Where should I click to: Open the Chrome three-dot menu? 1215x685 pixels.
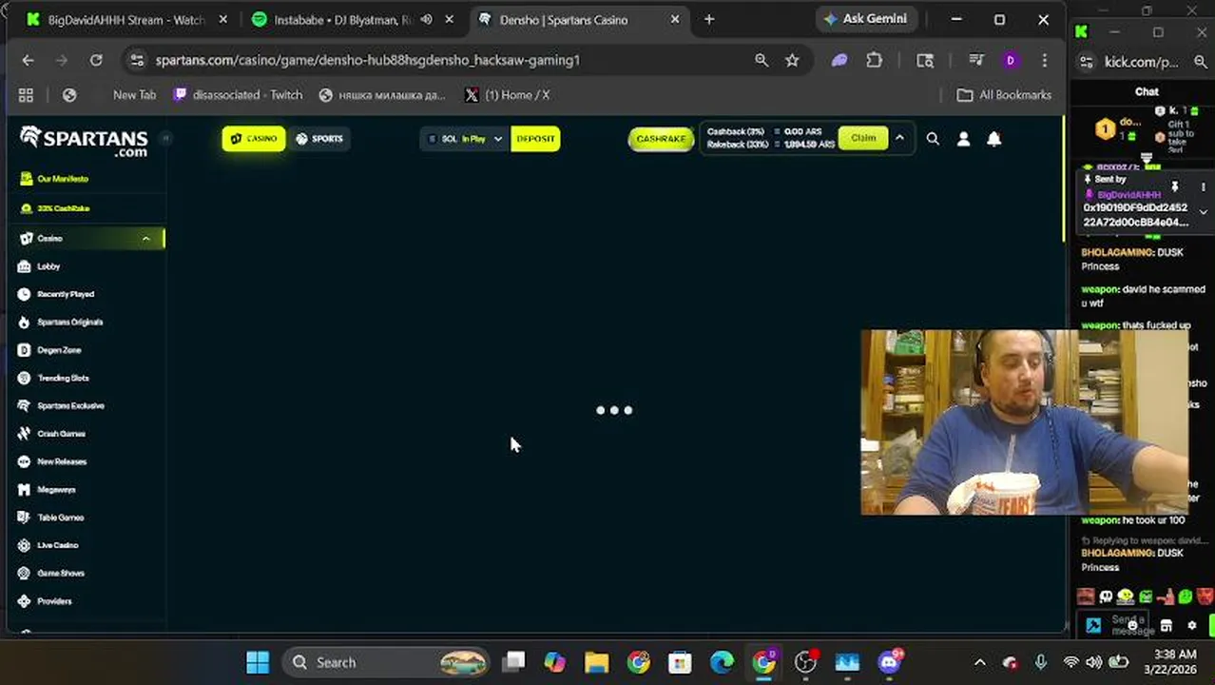pos(1045,60)
